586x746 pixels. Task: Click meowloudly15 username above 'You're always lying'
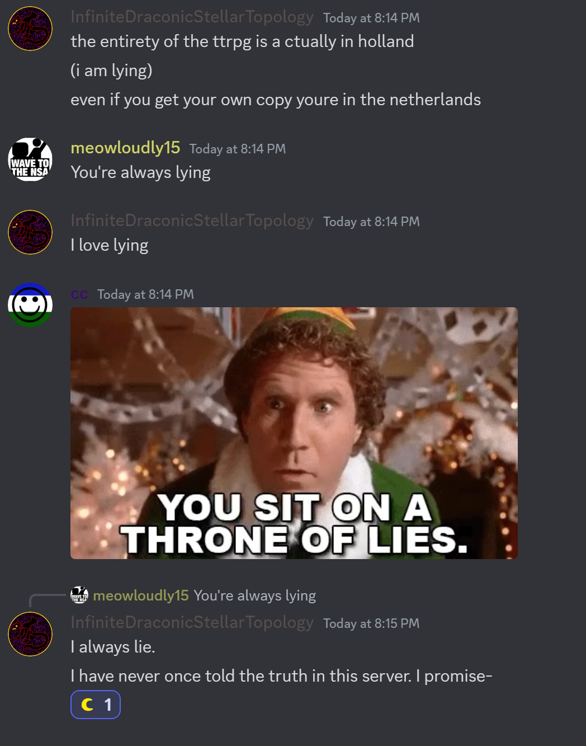pyautogui.click(x=125, y=148)
